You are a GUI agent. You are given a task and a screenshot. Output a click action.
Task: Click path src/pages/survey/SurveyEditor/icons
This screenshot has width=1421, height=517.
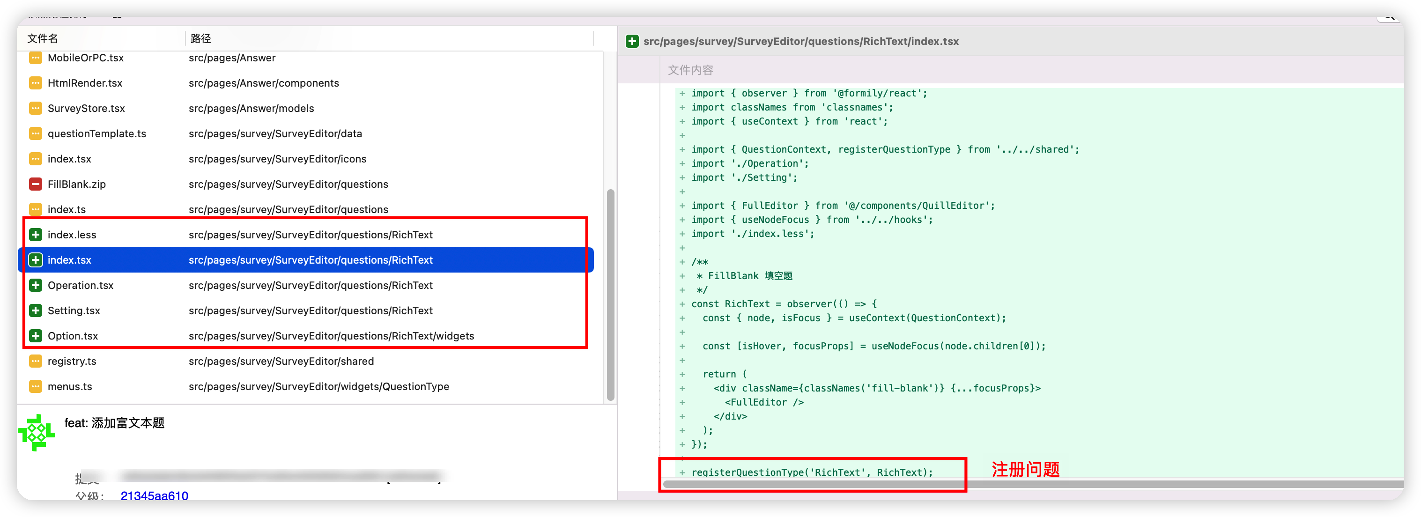[277, 160]
